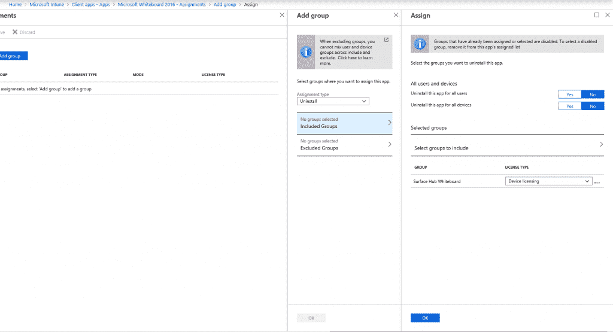Viewport: 613px width, 332px height.
Task: Click the blue Add group button
Action: pos(13,56)
